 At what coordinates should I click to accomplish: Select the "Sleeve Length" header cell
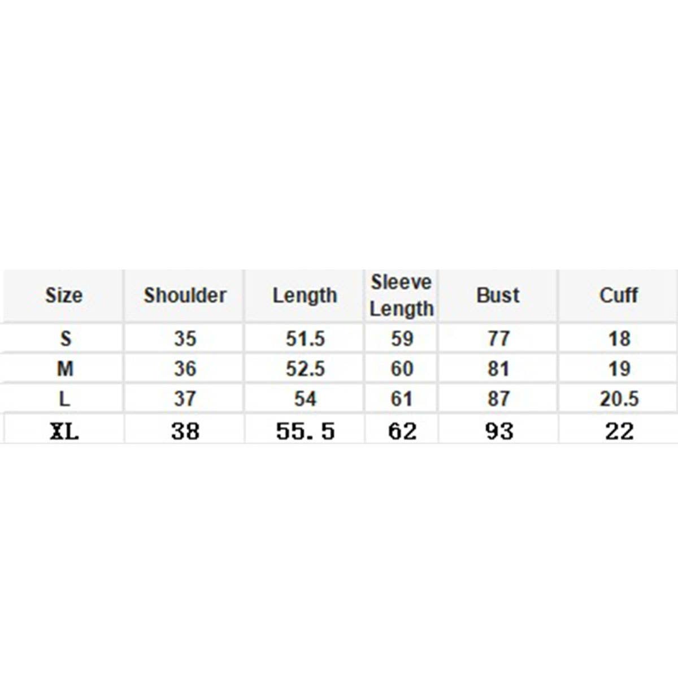401,295
